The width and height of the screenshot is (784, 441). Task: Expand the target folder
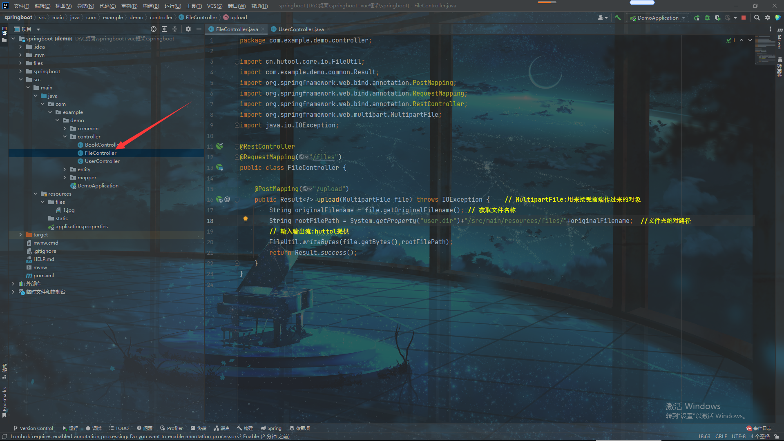point(20,234)
